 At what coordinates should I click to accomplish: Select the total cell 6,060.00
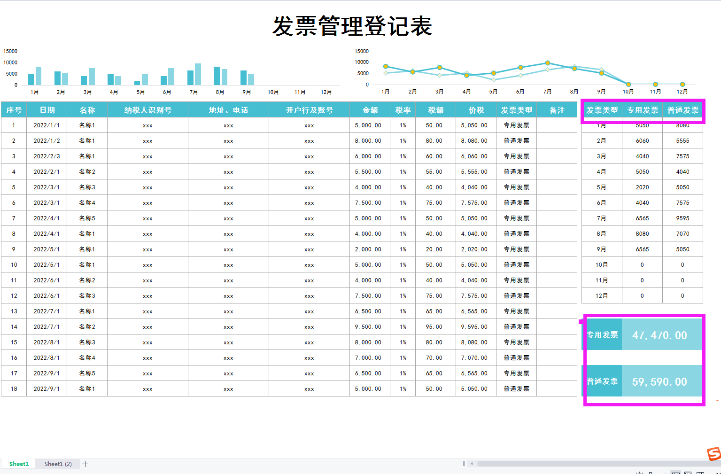[476, 156]
